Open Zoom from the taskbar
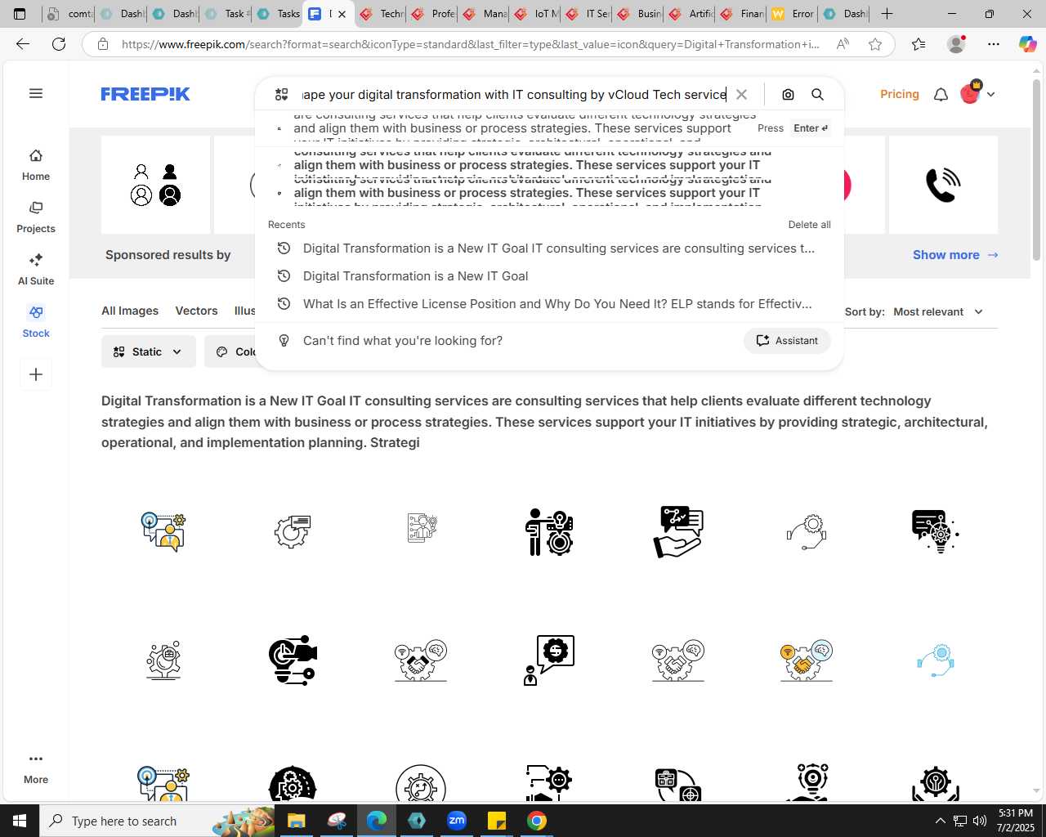Viewport: 1046px width, 837px height. (457, 821)
